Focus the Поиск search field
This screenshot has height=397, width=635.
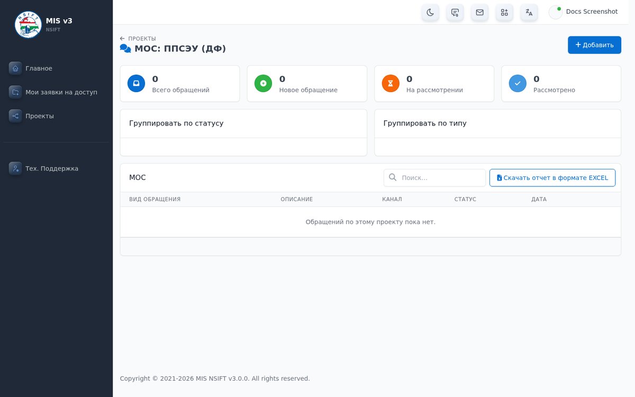(x=434, y=178)
